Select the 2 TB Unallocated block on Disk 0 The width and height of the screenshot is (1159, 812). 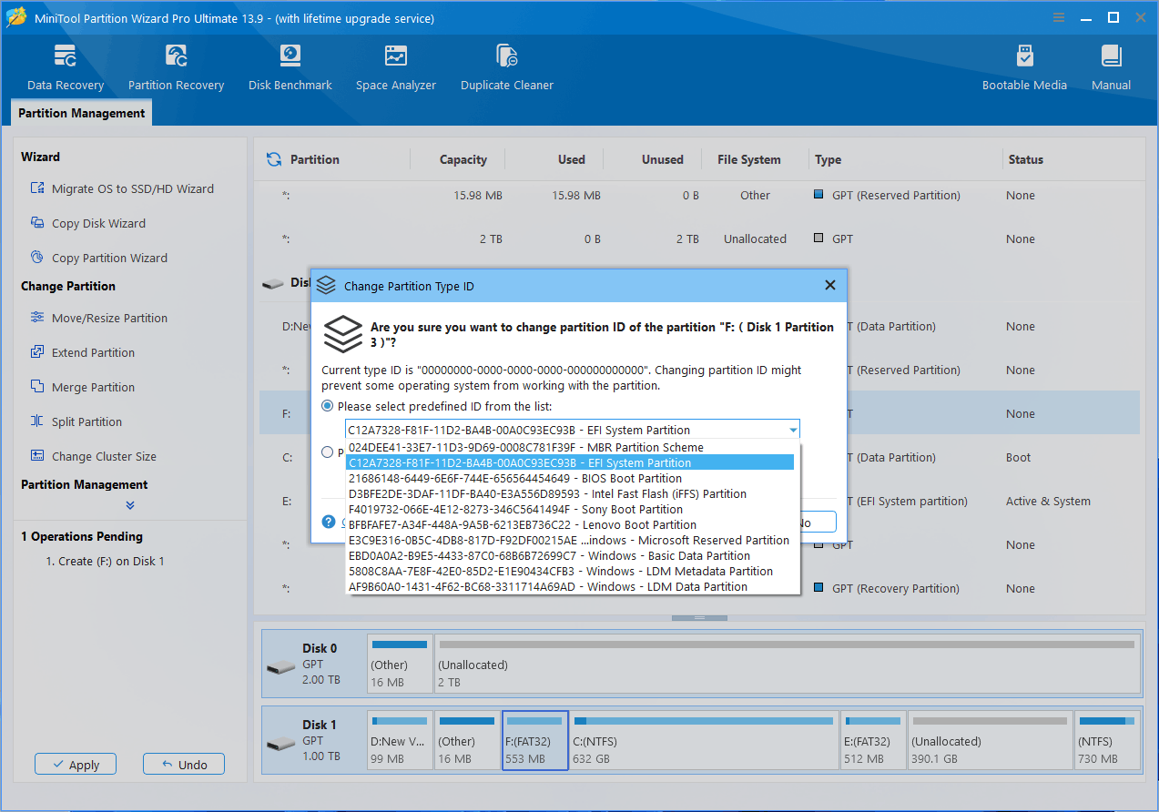pos(788,665)
